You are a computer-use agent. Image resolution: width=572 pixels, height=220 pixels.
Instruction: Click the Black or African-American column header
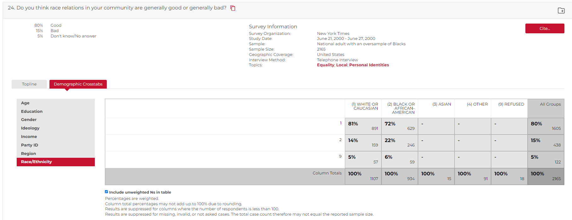pyautogui.click(x=401, y=108)
